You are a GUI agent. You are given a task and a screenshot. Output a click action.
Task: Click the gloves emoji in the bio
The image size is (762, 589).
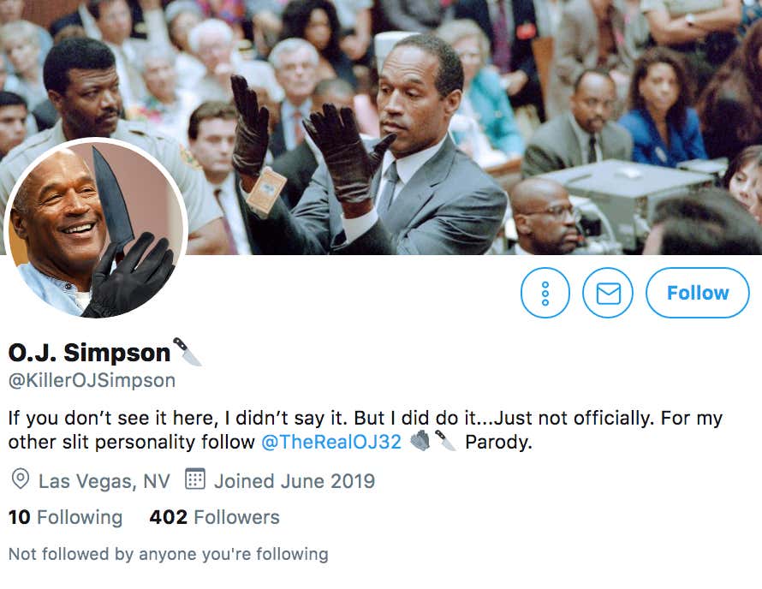click(420, 440)
